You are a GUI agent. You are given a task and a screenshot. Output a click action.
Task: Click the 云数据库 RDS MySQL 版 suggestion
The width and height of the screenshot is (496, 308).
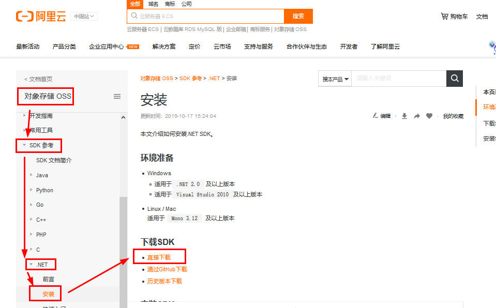pos(192,29)
